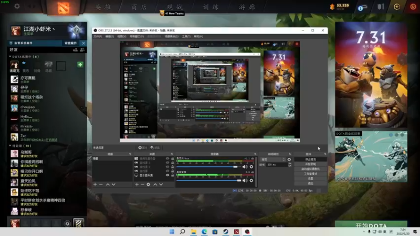Open OBS Edit menu

point(109,36)
